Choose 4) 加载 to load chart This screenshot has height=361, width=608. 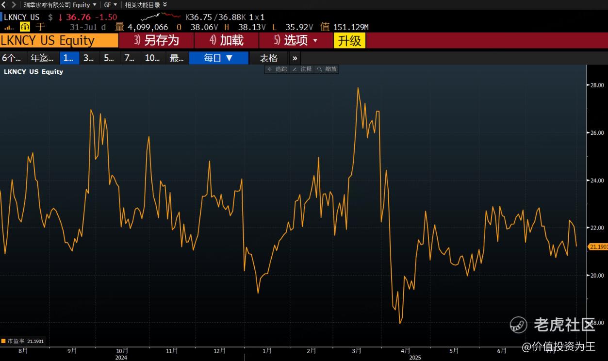227,40
